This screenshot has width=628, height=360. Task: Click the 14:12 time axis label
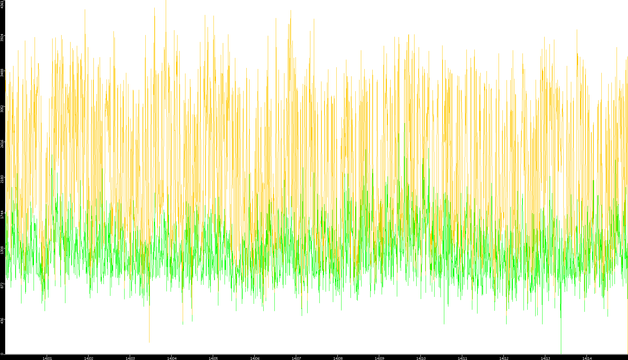[504, 358]
